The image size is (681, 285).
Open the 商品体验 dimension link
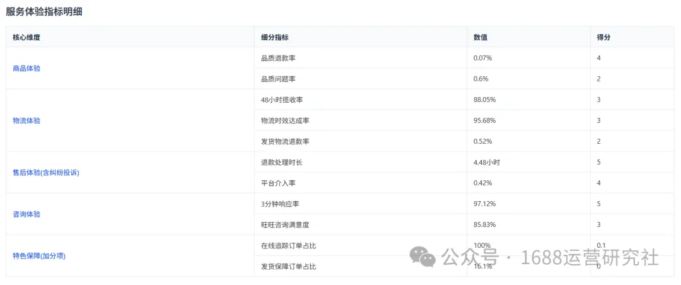[26, 68]
